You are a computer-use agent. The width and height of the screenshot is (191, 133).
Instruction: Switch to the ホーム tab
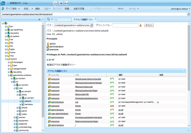coord(59,19)
